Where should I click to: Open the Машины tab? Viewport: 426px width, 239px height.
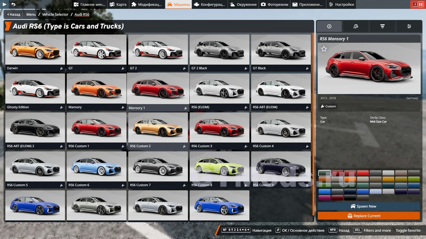pos(178,4)
